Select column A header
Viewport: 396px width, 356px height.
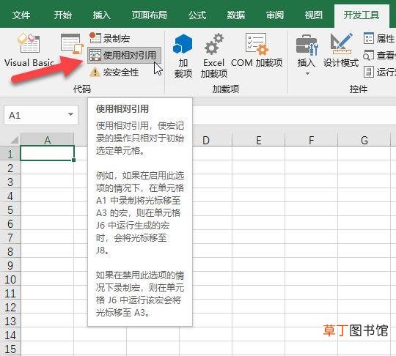47,140
